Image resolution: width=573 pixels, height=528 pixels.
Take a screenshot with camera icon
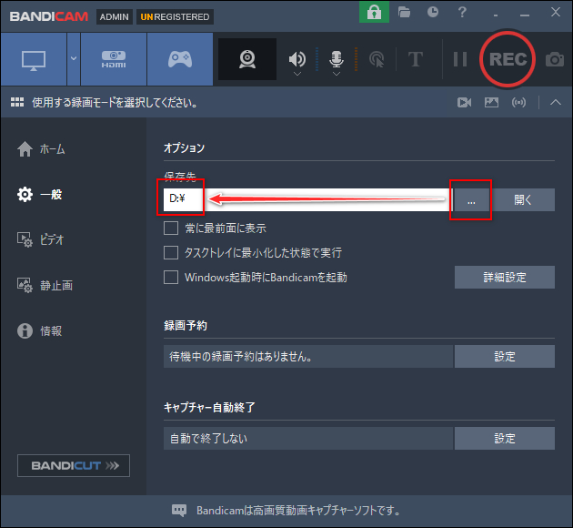pyautogui.click(x=555, y=59)
